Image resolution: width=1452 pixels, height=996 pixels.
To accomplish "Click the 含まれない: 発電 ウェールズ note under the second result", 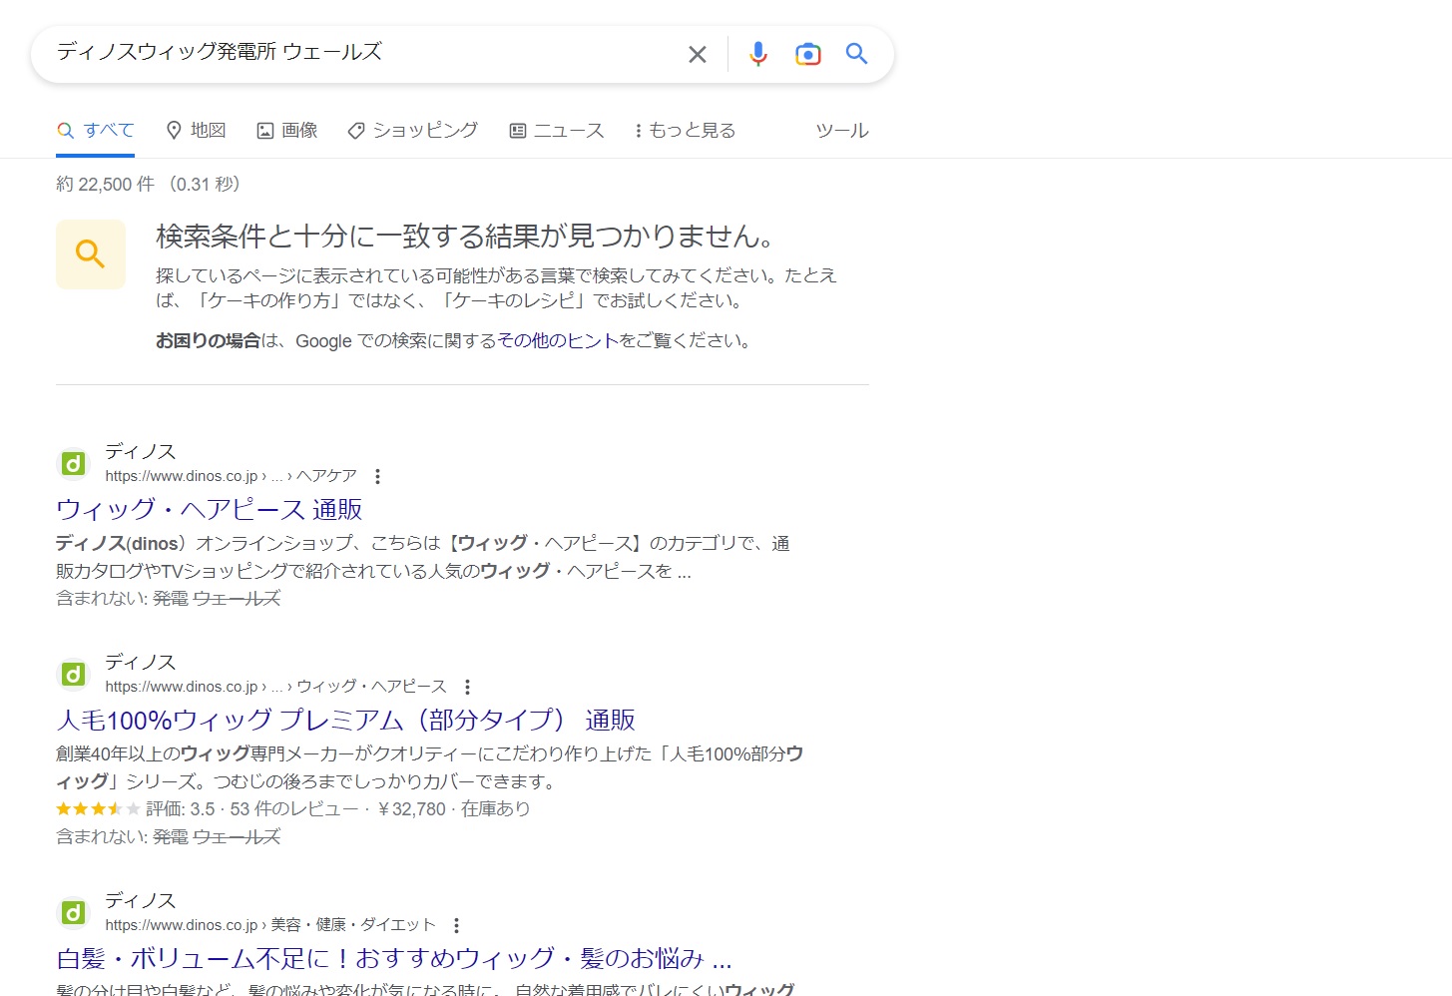I will [168, 837].
